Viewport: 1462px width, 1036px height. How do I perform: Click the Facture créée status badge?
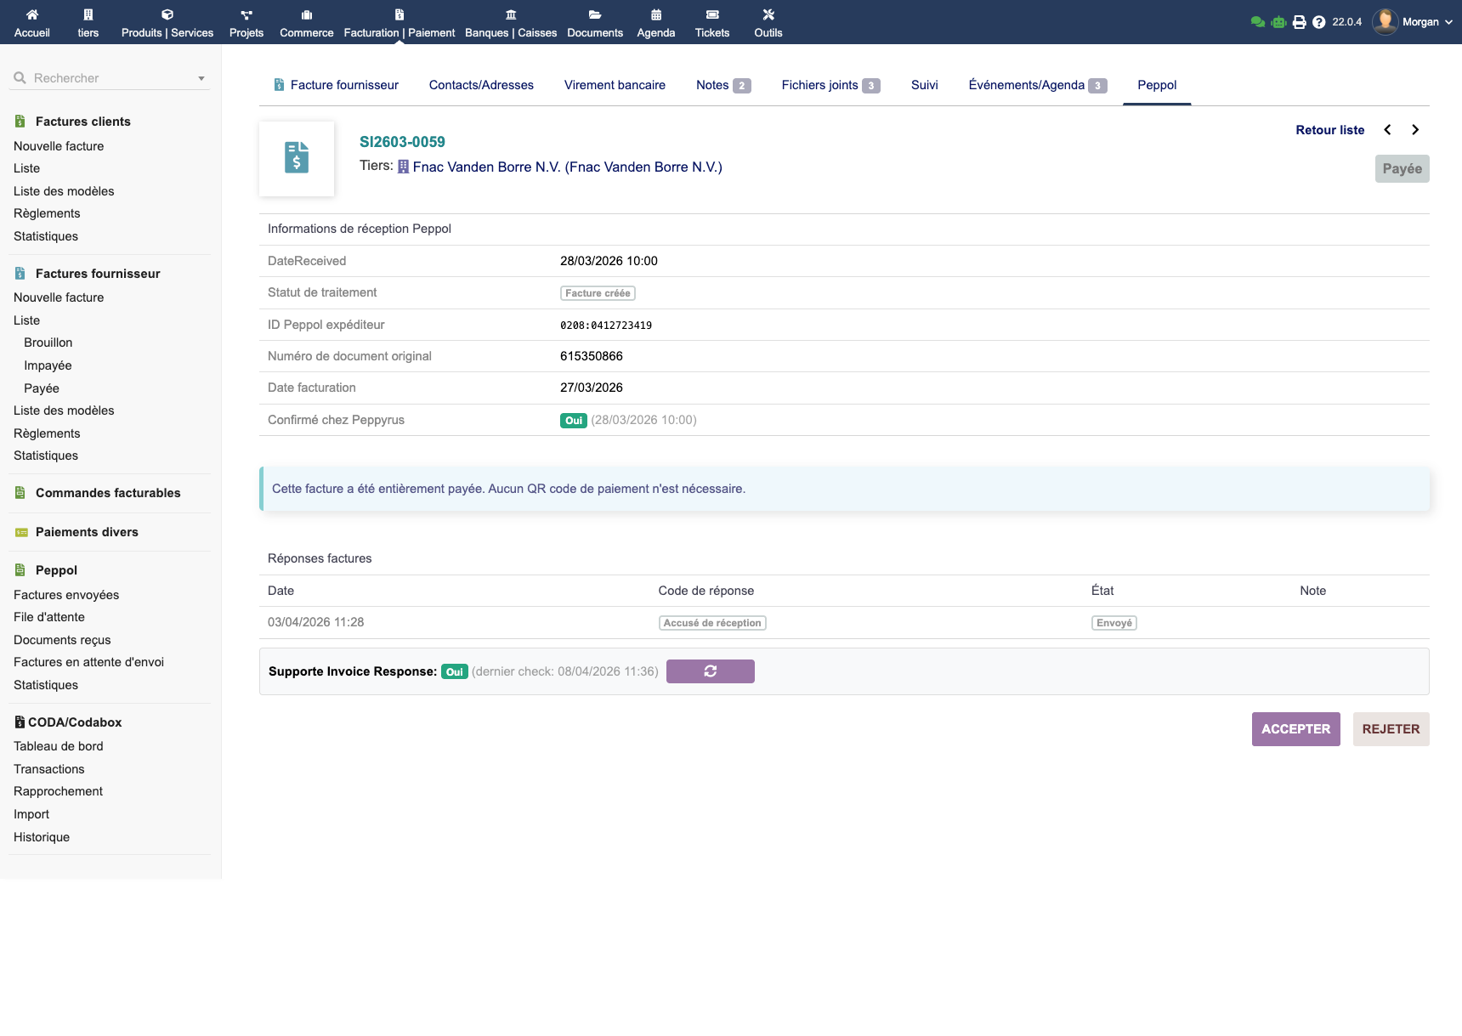click(598, 293)
